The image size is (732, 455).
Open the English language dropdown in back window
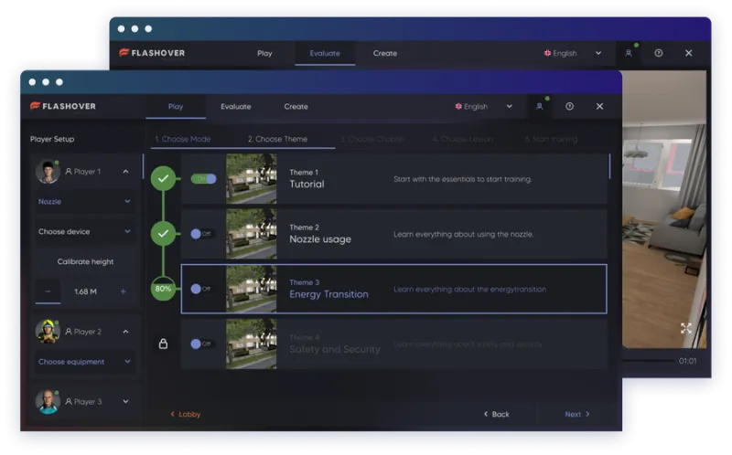[573, 53]
